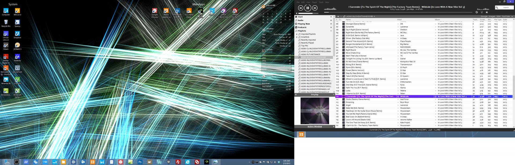The height and width of the screenshot is (165, 515).
Task: Open the AGNX-INLOVEWITHANEWVIBE breadcrumb dropdown
Action: 374,17
